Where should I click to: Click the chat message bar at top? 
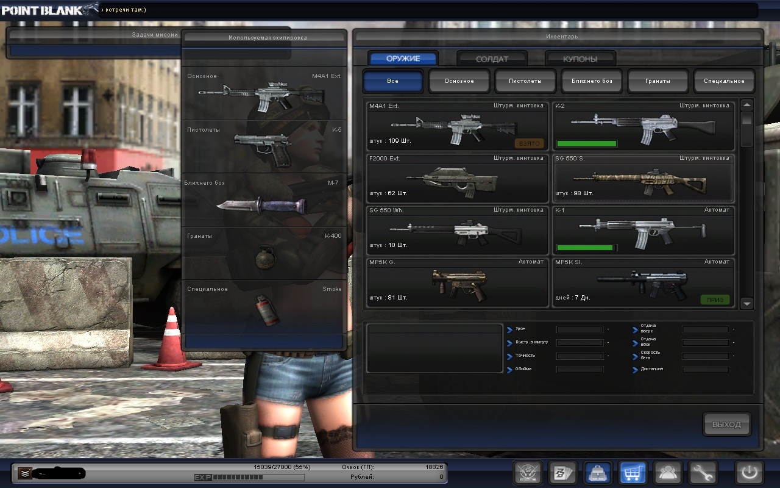coord(430,10)
